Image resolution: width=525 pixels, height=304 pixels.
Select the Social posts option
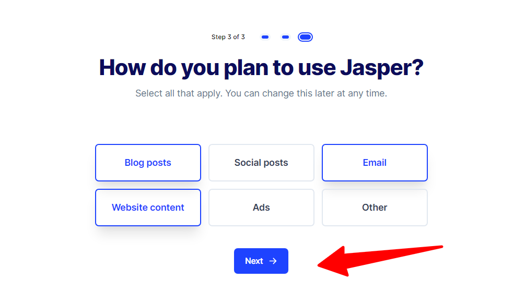261,162
